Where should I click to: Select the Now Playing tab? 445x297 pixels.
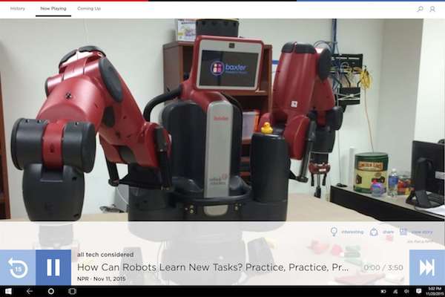[53, 8]
